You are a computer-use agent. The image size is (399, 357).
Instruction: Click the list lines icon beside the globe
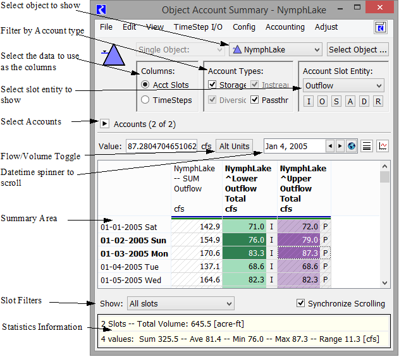pyautogui.click(x=367, y=147)
